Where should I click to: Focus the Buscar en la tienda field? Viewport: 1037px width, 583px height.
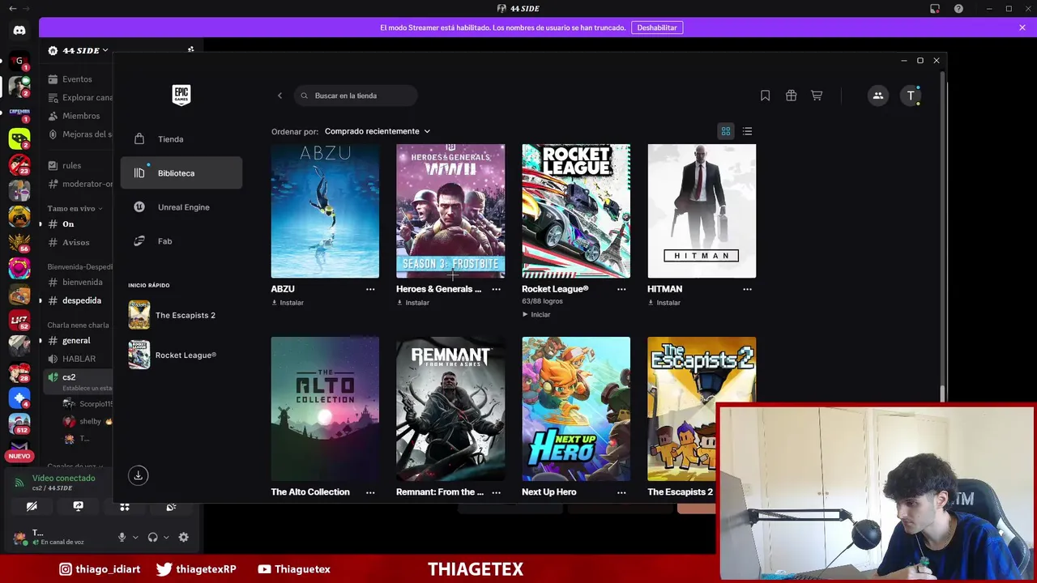click(356, 96)
